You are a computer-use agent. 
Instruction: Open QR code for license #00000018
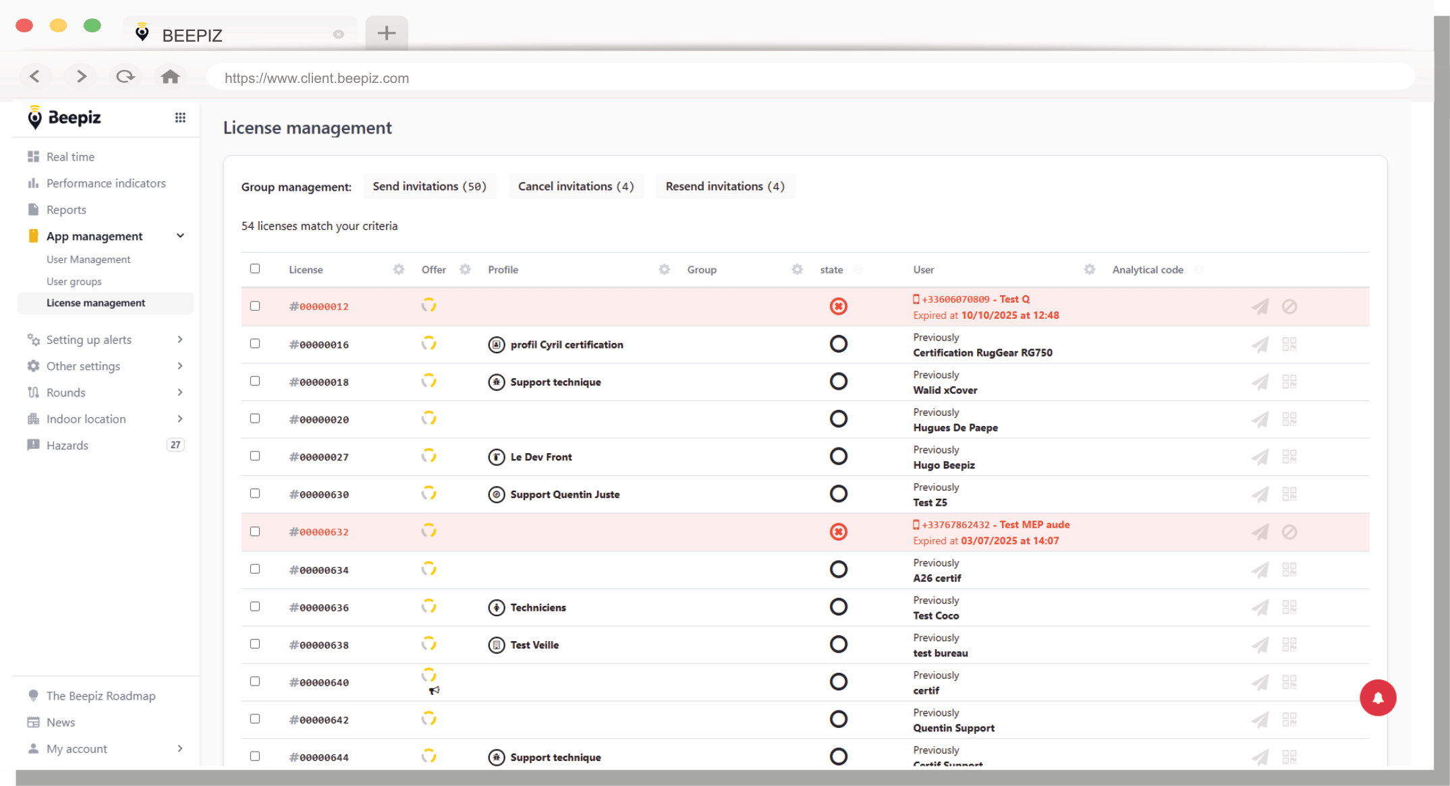1289,382
